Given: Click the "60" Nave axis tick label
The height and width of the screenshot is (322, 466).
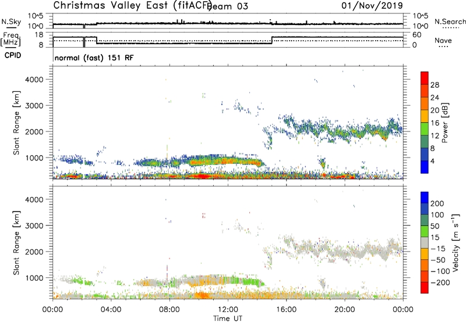Looking at the screenshot, I should (417, 35).
